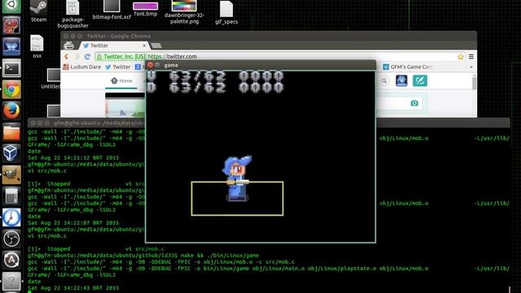The height and width of the screenshot is (293, 521).
Task: Open font.bmp desktop file
Action: coord(146,9)
